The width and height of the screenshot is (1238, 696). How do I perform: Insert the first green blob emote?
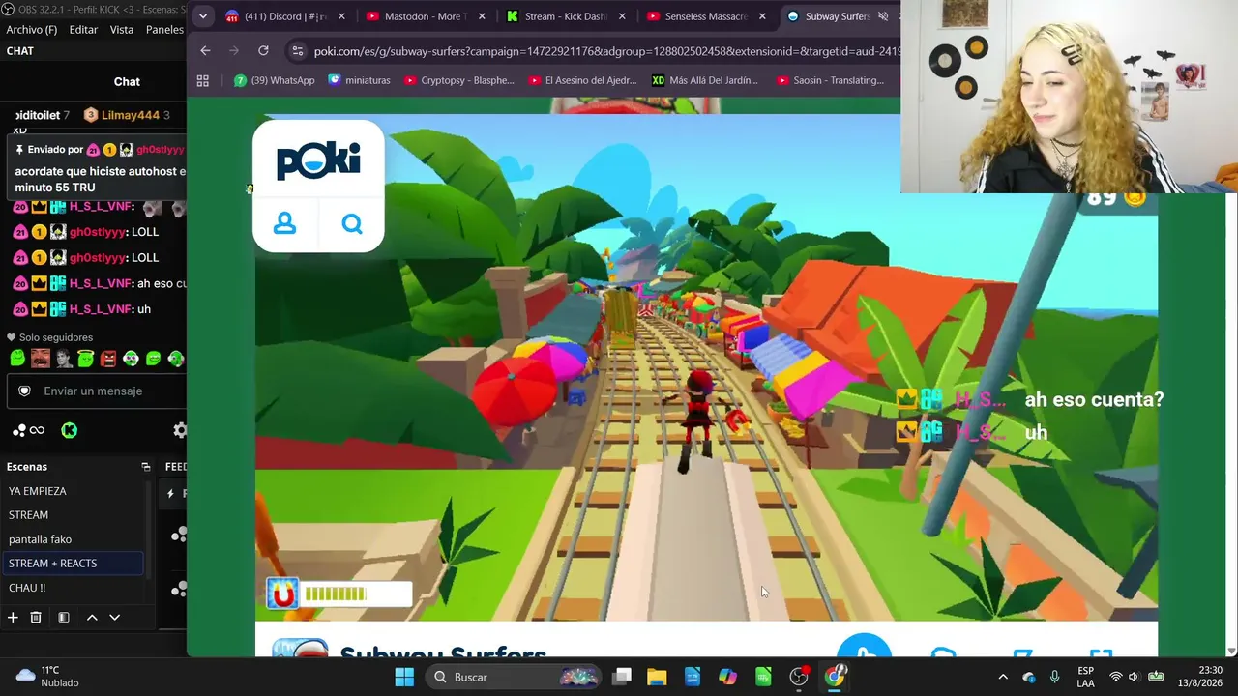tap(17, 359)
